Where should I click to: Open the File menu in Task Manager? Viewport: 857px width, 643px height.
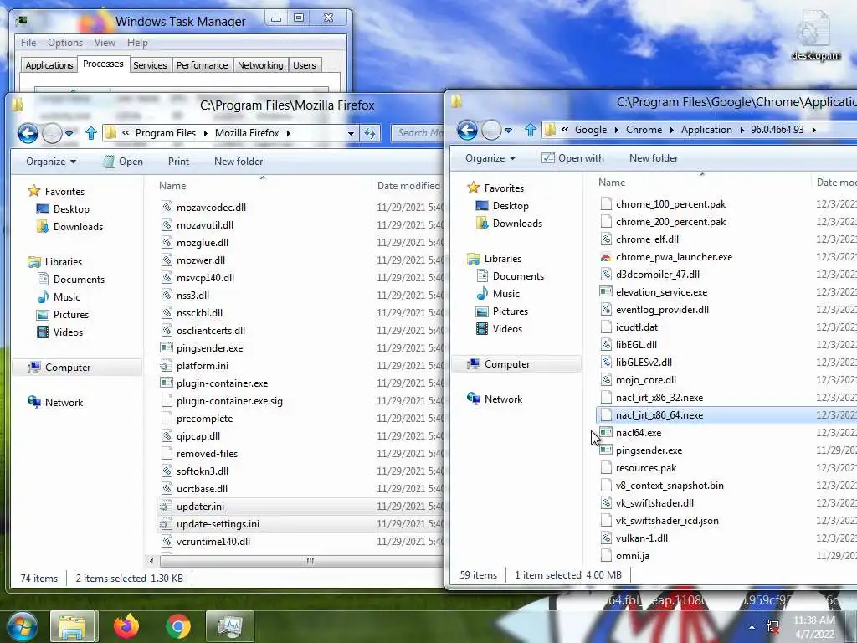click(x=28, y=42)
